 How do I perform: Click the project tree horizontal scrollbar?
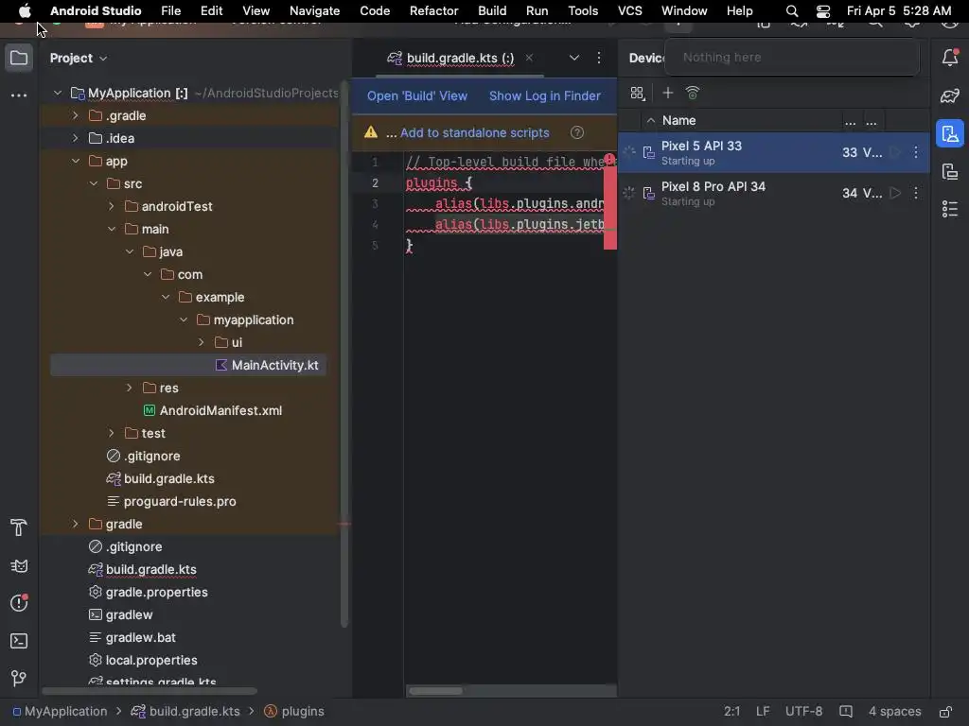149,691
